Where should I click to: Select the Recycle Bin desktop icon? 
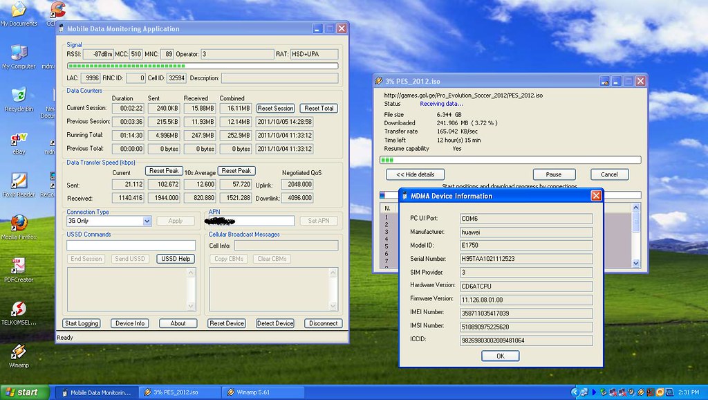coord(19,100)
